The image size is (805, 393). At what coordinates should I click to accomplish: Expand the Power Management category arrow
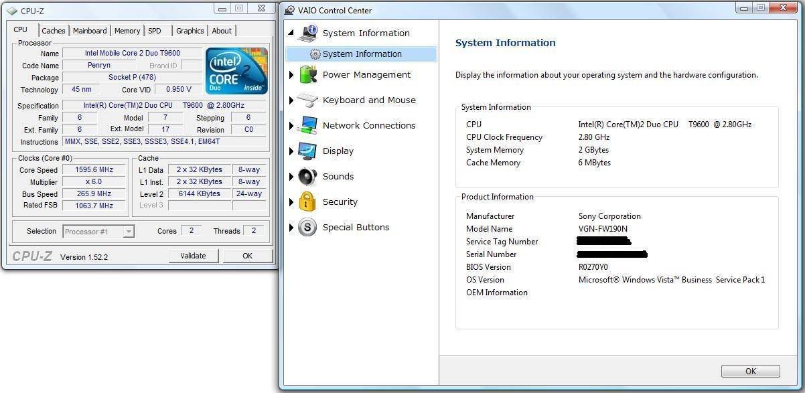point(291,75)
